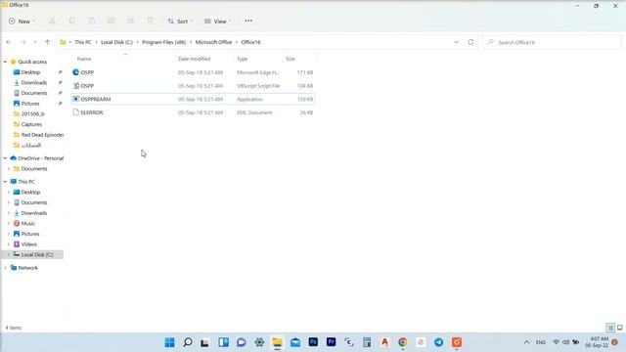Go forward with the Forward arrow

[23, 42]
